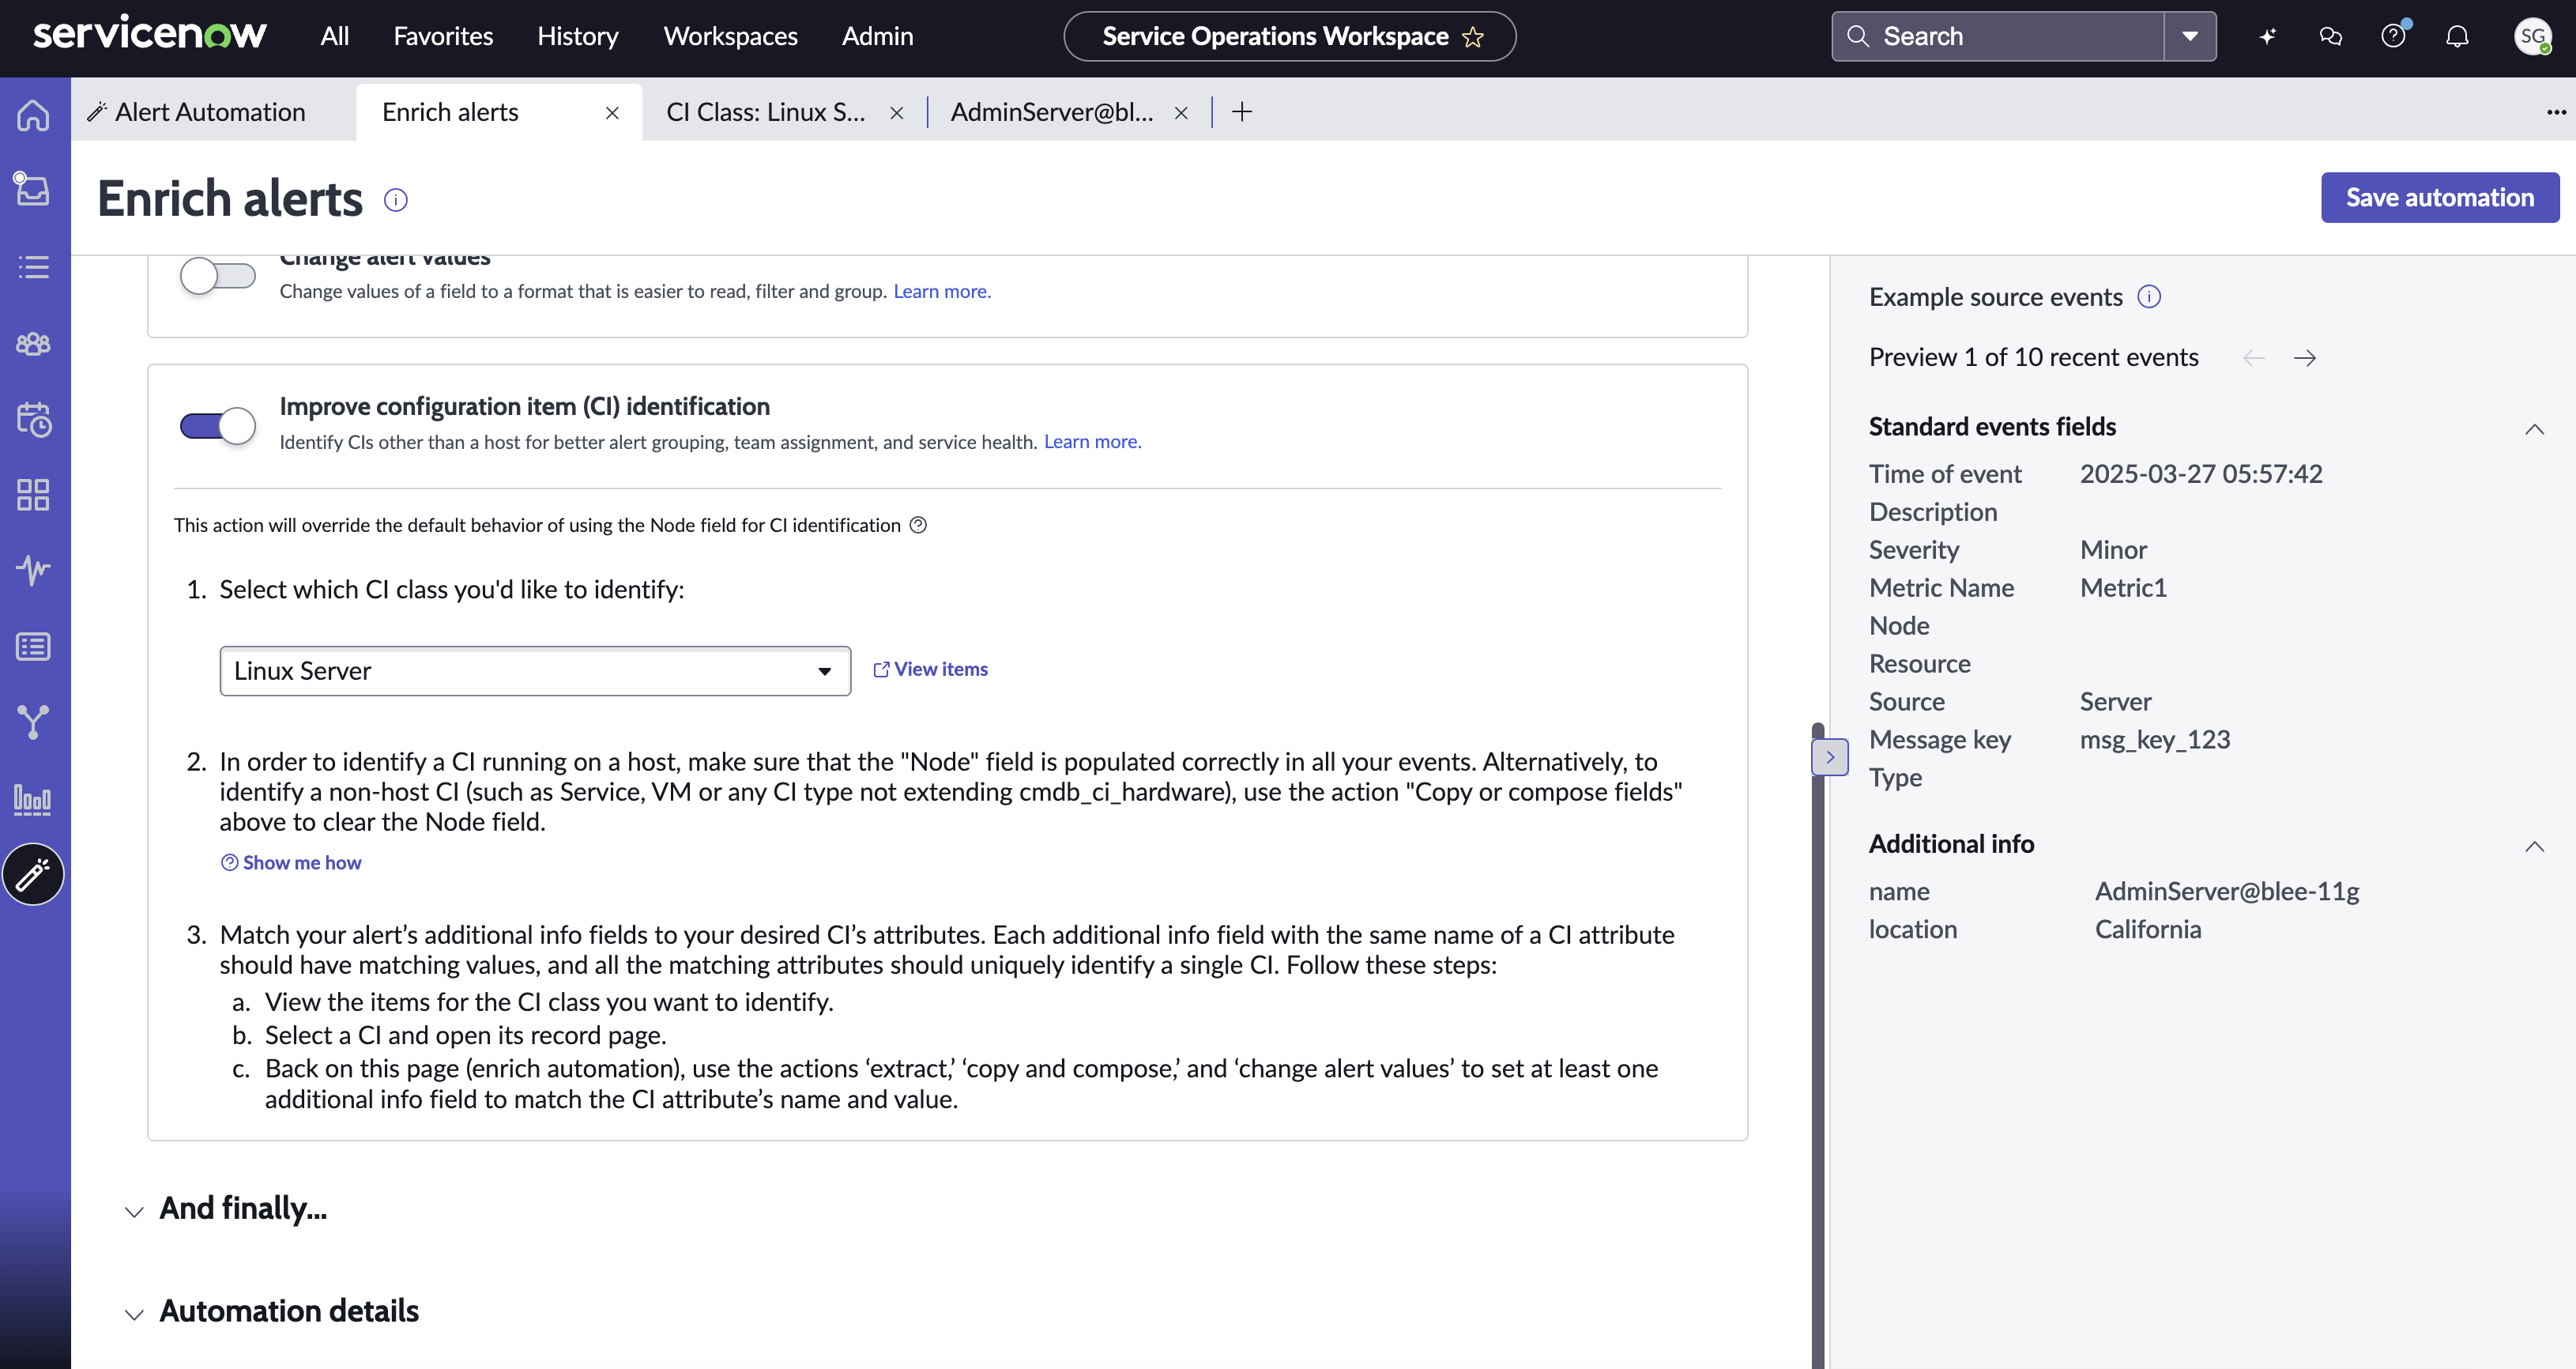Enable the Change alert values toggle
This screenshot has height=1369, width=2576.
(x=217, y=275)
